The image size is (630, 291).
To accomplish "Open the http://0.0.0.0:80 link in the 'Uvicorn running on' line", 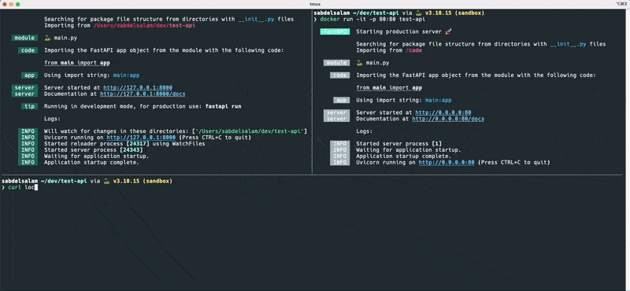I will pos(447,163).
